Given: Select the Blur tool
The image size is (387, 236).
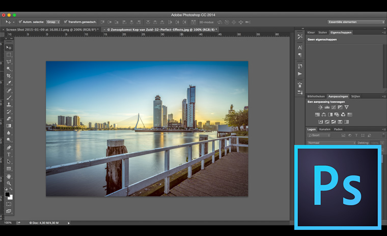Looking at the screenshot, I should 9,133.
